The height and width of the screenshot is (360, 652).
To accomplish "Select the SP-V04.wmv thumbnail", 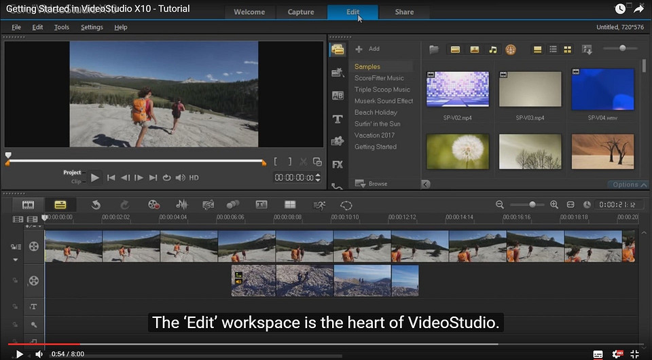I will 603,89.
